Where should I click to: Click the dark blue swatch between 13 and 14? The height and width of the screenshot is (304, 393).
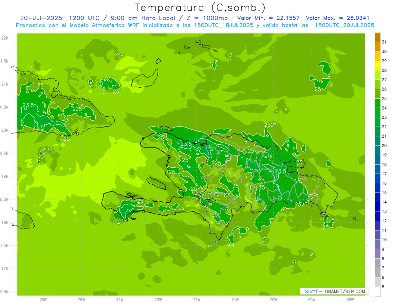pos(378,207)
